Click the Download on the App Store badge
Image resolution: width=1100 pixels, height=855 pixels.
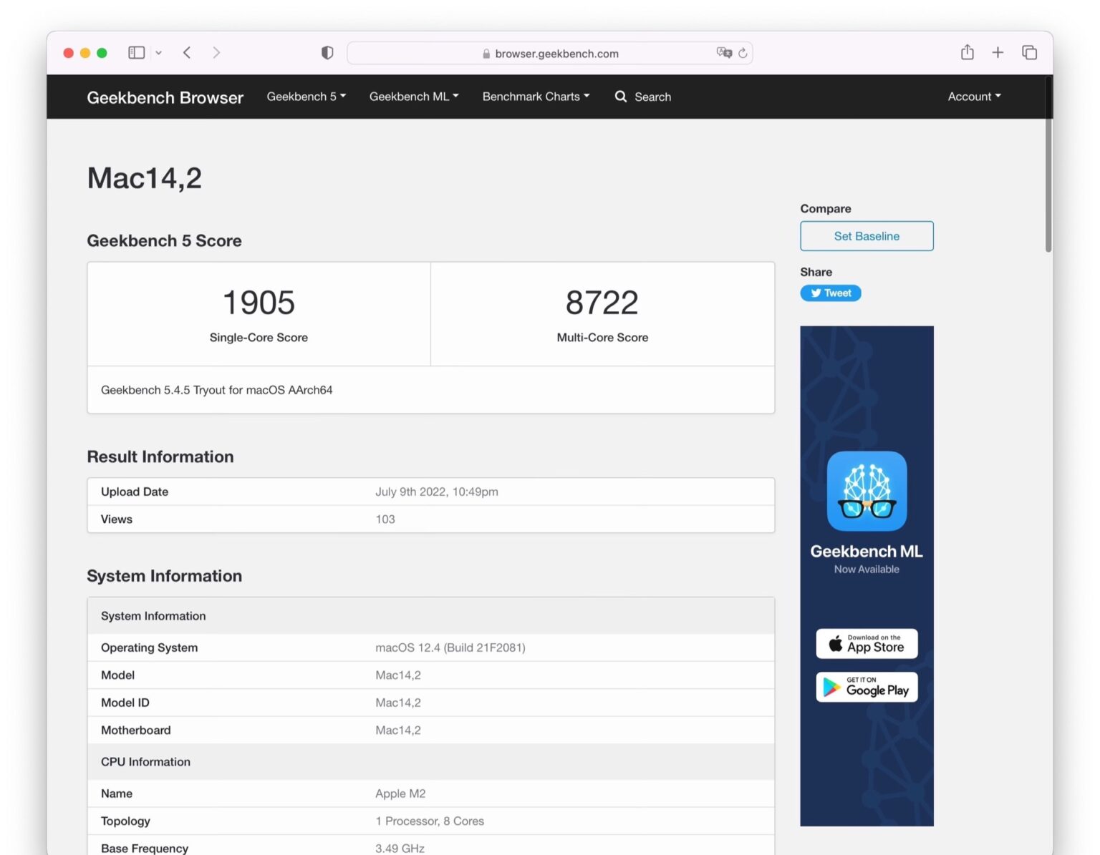coord(867,644)
